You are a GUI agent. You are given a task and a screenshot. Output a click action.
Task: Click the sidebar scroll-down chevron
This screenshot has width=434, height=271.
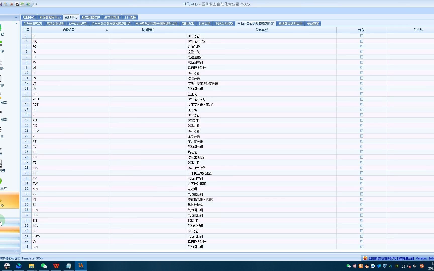[16, 251]
